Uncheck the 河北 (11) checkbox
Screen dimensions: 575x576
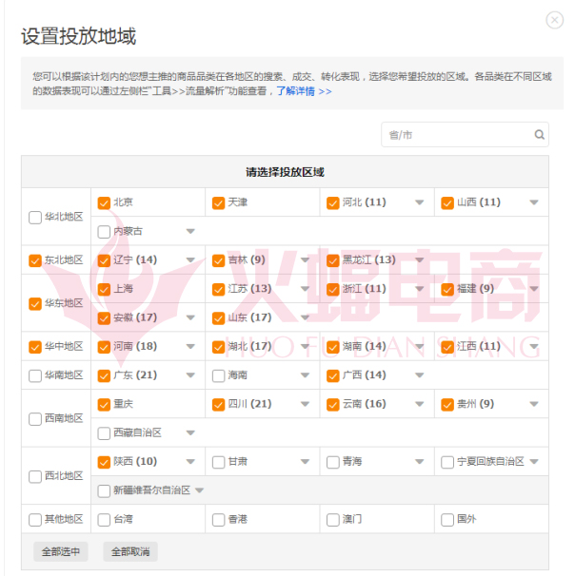333,202
